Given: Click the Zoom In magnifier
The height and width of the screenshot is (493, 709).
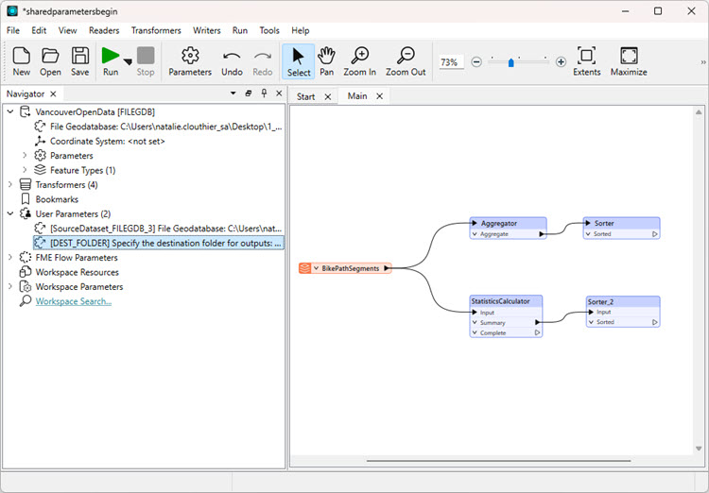Looking at the screenshot, I should click(360, 61).
